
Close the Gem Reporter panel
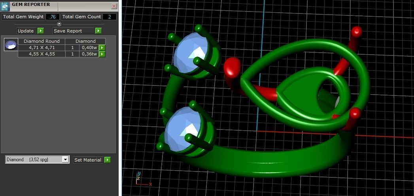tap(114, 6)
